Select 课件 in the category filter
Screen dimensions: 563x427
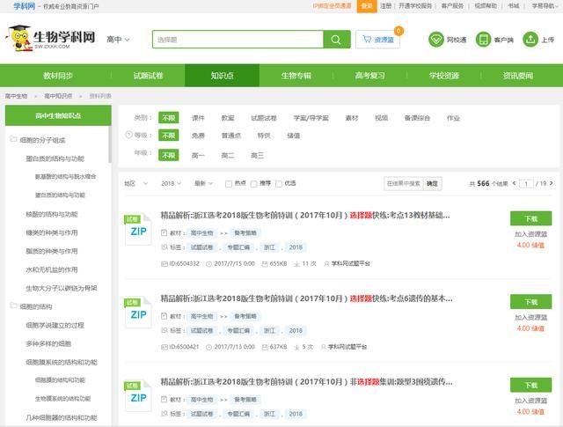coord(198,118)
